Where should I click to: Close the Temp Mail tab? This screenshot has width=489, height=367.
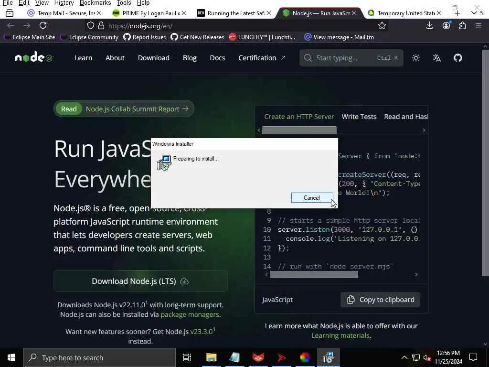pos(98,13)
